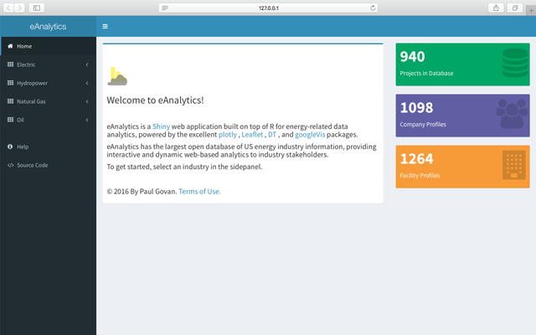Toggle the sidebar with the hamburger icon
This screenshot has width=536, height=335.
pos(105,27)
